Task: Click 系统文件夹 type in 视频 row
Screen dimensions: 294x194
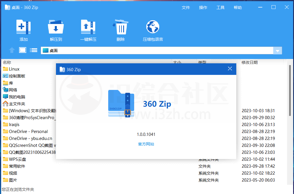Action: pos(209,173)
